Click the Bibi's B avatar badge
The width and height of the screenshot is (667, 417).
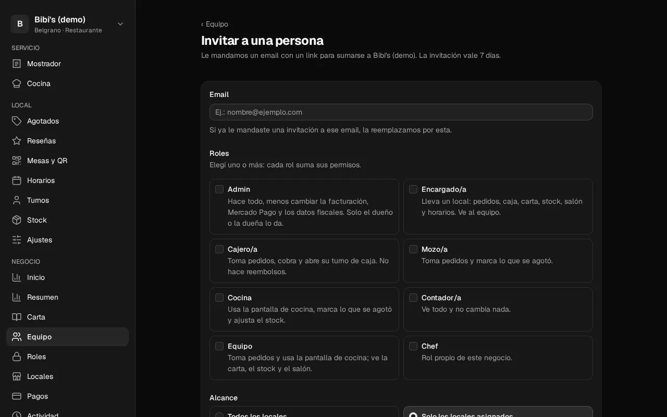[x=20, y=24]
